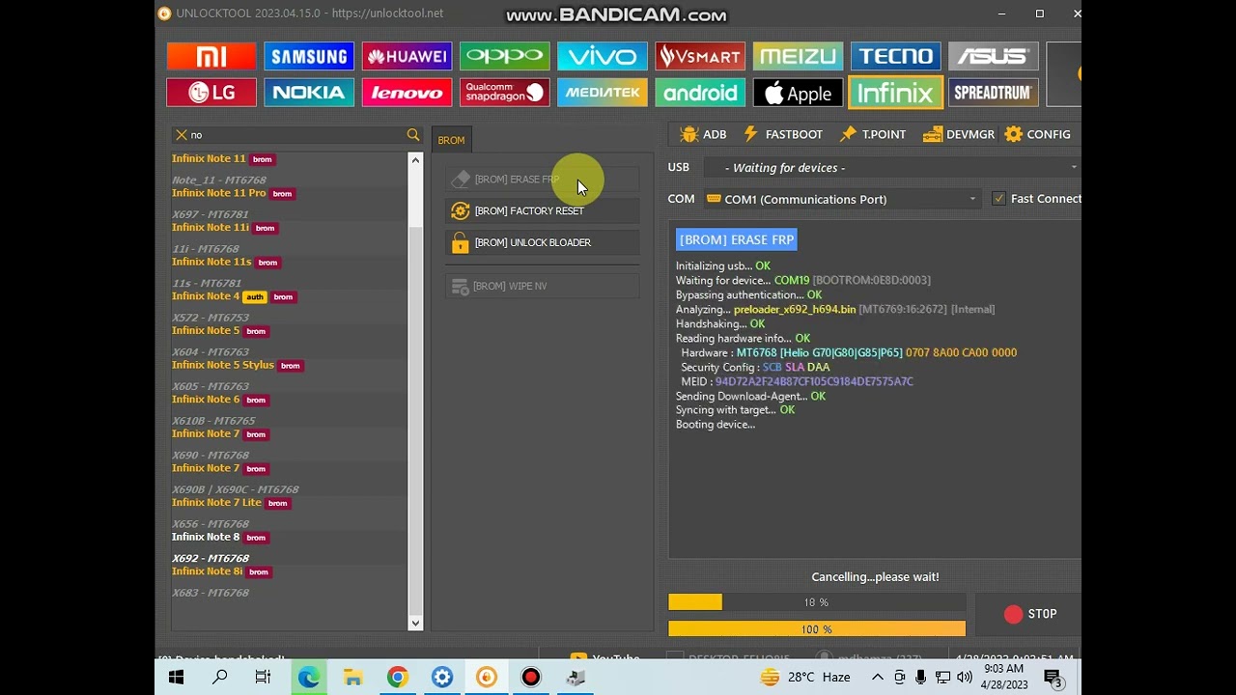
Task: Open File Explorer from taskbar
Action: (353, 678)
